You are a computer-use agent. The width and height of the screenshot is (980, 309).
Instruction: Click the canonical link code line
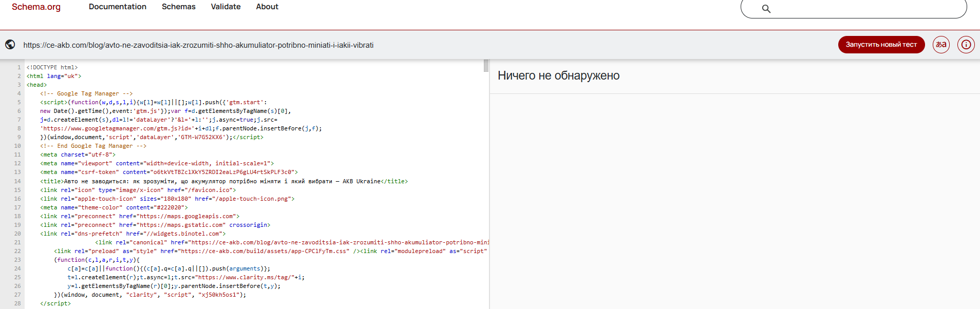pyautogui.click(x=292, y=242)
